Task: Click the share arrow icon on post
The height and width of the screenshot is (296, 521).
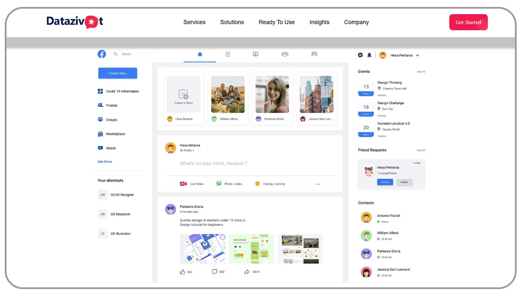Action: (x=247, y=272)
